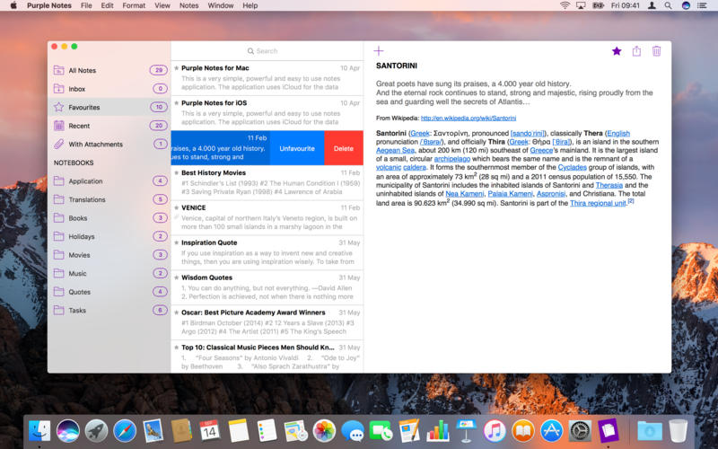The image size is (718, 449).
Task: Open System Preferences from the Dock
Action: (x=580, y=431)
